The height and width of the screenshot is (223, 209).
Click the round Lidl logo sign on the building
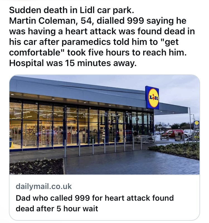point(153,98)
